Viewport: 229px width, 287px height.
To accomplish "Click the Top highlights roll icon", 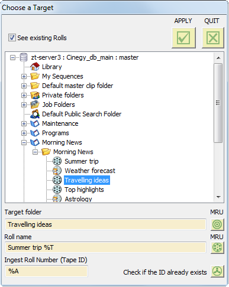I will (57, 190).
